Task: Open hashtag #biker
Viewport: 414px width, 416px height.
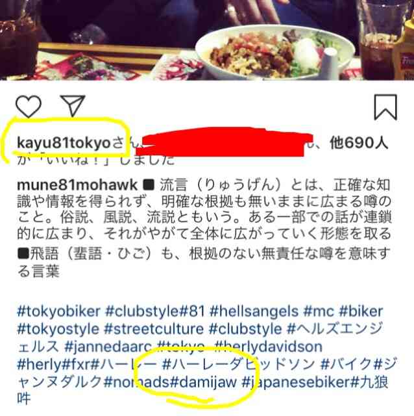Action: [361, 311]
